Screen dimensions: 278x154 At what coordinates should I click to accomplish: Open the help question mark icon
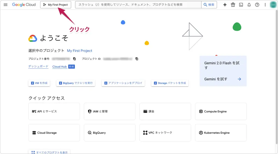click(257, 5)
